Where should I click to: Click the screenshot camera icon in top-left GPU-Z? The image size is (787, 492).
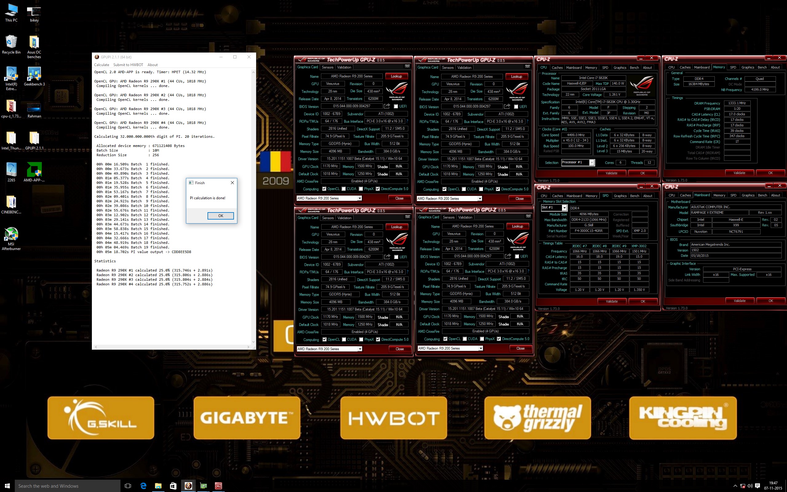pyautogui.click(x=407, y=66)
